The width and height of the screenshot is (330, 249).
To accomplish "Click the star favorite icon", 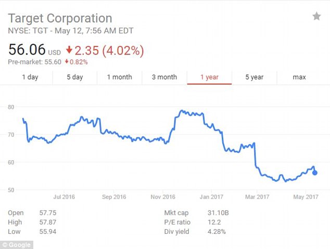I will (316, 17).
